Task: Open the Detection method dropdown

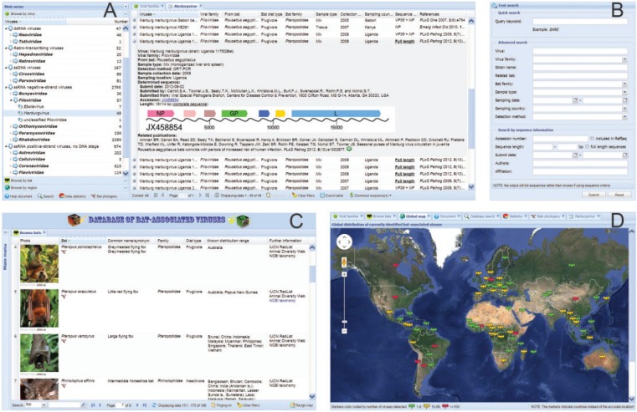Action: (x=624, y=117)
